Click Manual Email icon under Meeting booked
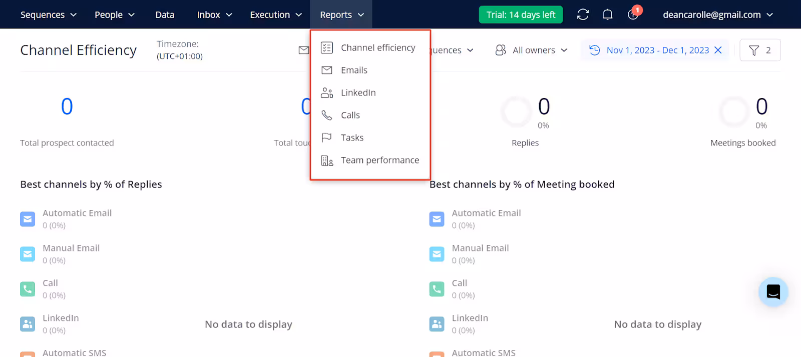The height and width of the screenshot is (357, 801). 437,254
